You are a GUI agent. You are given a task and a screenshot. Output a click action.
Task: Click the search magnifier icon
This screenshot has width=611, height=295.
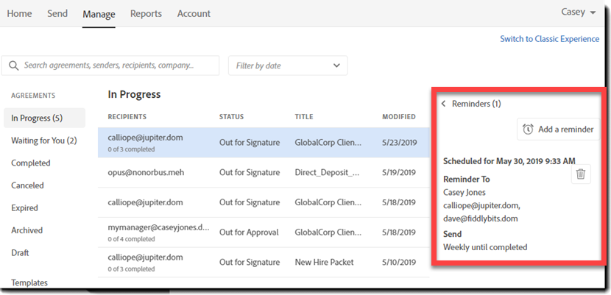[x=14, y=65]
